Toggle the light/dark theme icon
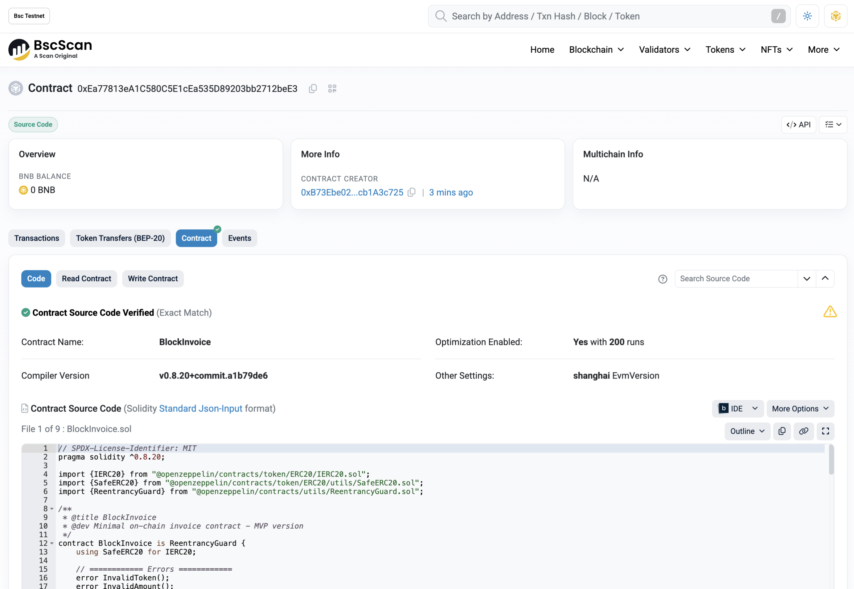 pos(807,16)
